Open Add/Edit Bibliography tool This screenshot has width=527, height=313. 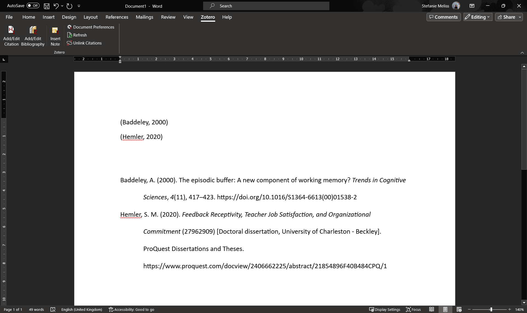pyautogui.click(x=33, y=30)
